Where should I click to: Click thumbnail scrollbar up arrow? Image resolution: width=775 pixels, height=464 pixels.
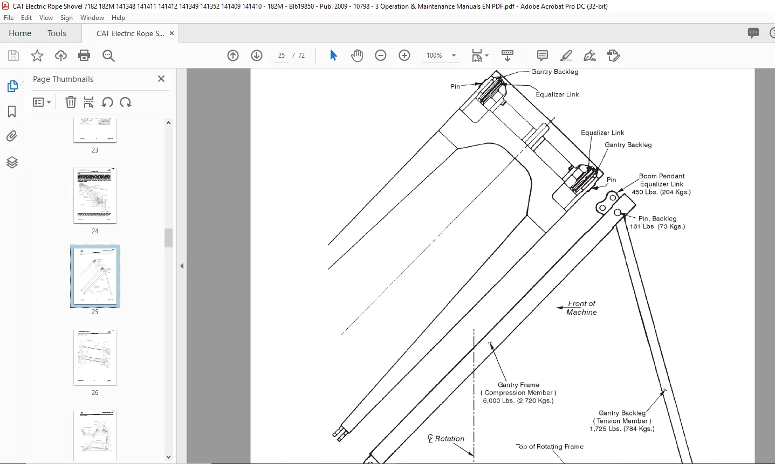coord(168,123)
